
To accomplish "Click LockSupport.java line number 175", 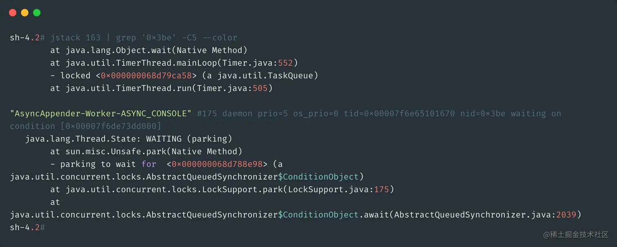I will pos(382,190).
